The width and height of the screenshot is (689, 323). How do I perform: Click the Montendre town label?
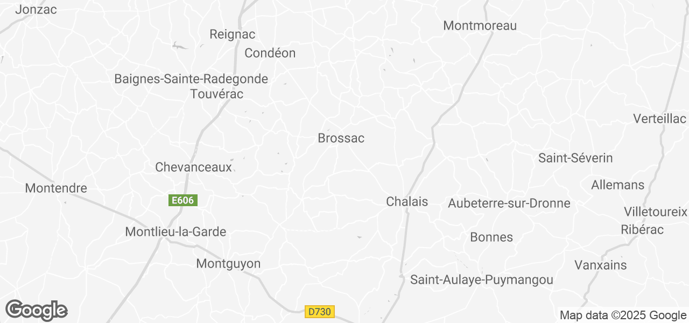56,188
